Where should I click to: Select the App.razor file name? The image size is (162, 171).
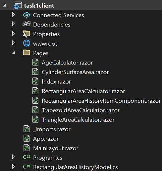[x=46, y=139]
